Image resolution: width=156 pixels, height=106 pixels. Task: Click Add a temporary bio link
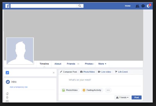coord(19,87)
